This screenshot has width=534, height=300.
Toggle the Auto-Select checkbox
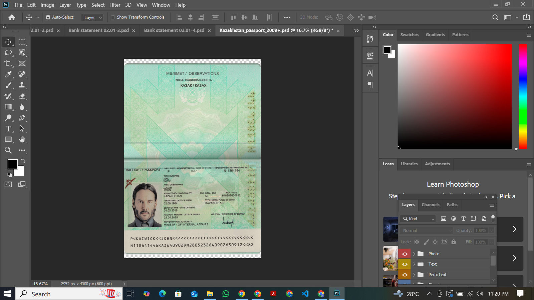pos(48,17)
